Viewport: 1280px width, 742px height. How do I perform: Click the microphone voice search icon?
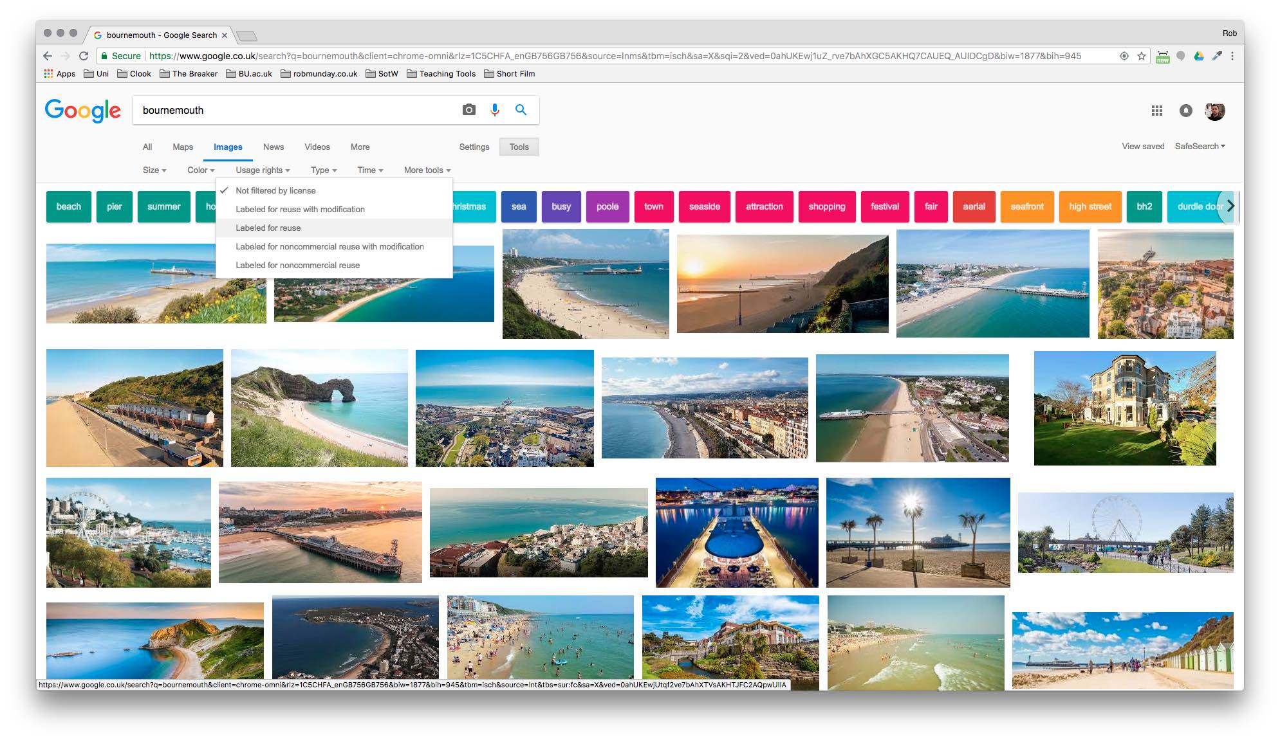[x=494, y=110]
